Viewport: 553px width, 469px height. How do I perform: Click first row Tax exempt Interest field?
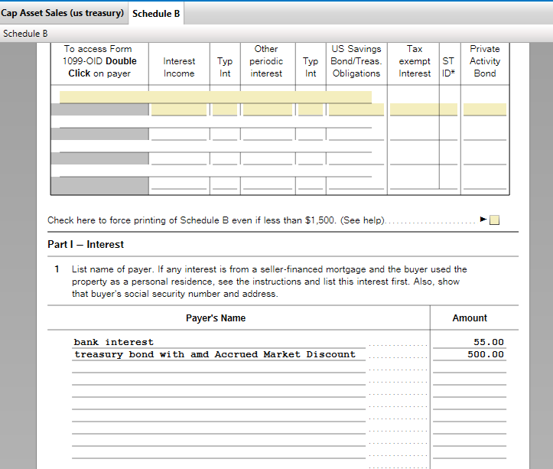414,109
